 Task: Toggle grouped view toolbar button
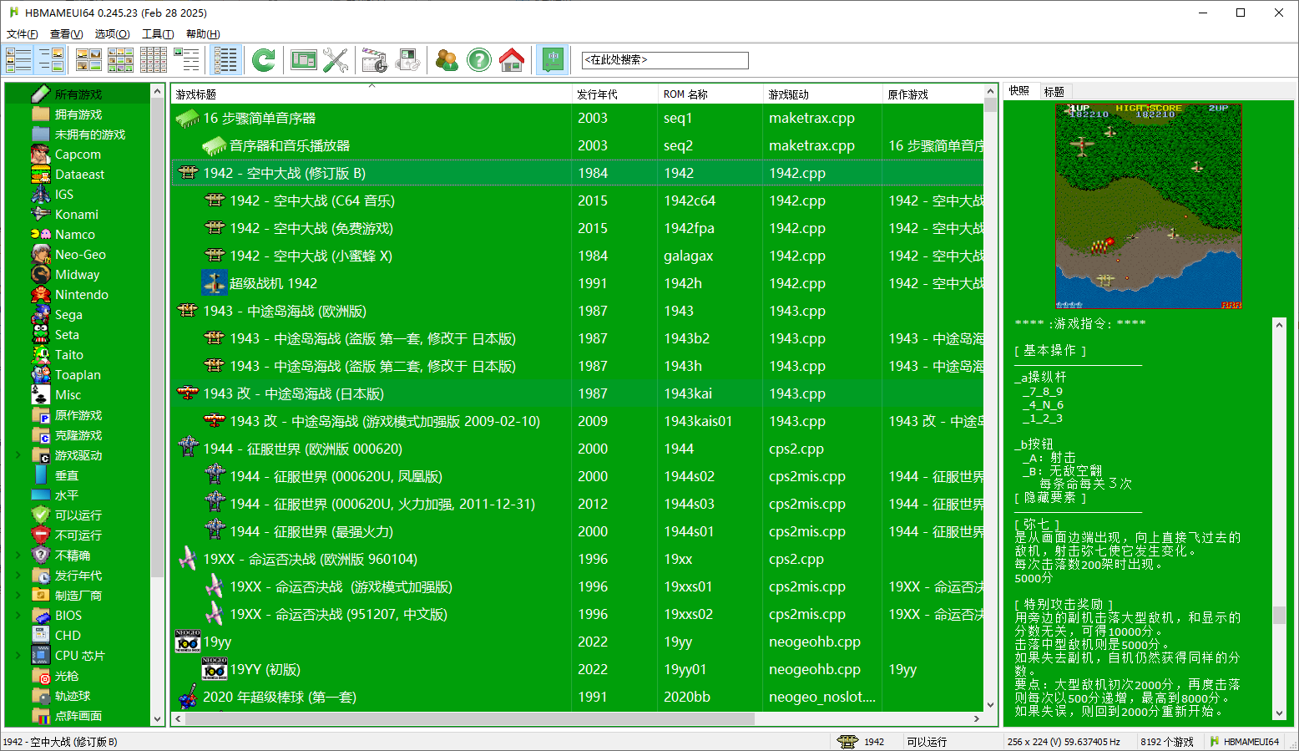tap(226, 60)
